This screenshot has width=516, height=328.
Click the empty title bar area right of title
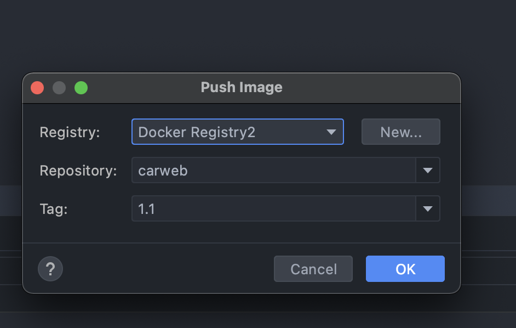click(372, 87)
